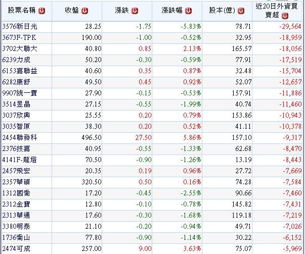Image resolution: width=305 pixels, height=254 pixels.
Task: Select change value -1.75 for 新日光
Action: coord(144,26)
